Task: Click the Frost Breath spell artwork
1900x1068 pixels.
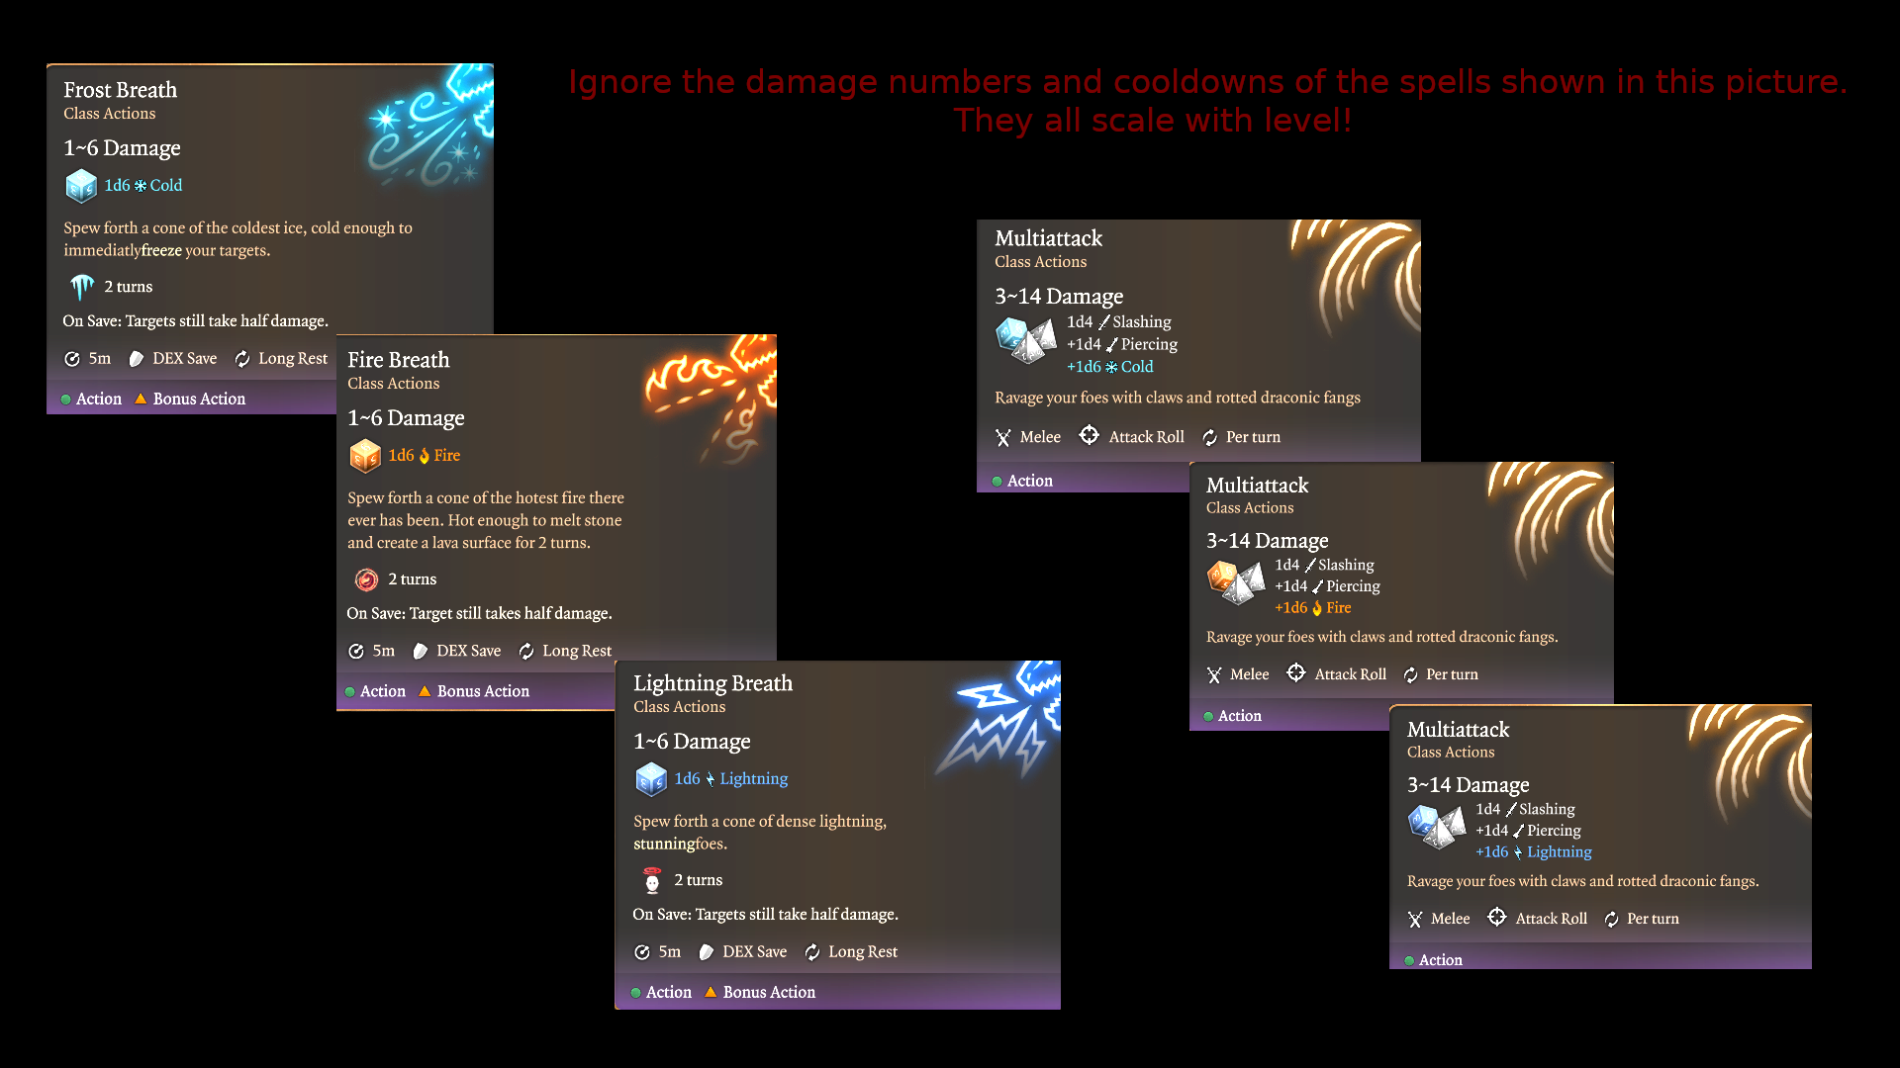Action: pyautogui.click(x=430, y=127)
